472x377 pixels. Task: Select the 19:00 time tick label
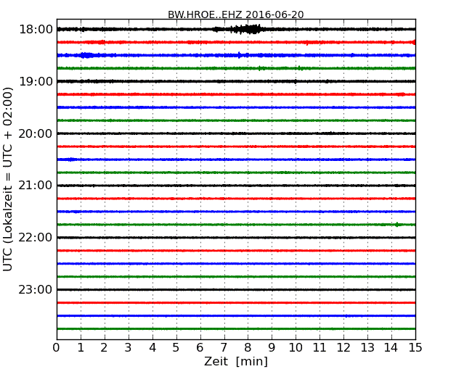36,81
